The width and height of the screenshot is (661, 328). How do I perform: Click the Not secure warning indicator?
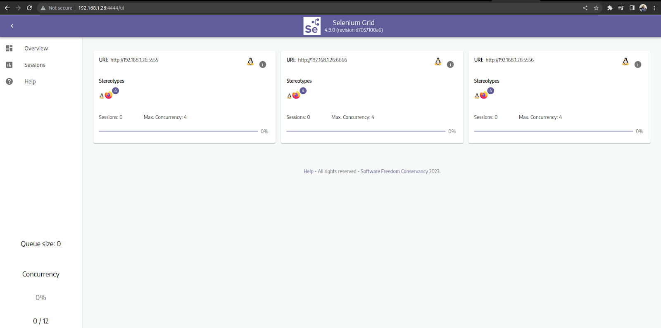coord(57,8)
